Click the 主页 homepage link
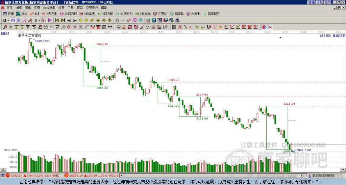Screen dimensions: 346x185 pos(328,2)
